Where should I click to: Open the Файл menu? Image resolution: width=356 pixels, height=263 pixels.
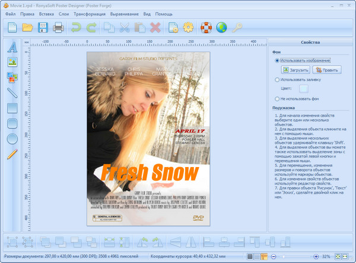pos(11,13)
